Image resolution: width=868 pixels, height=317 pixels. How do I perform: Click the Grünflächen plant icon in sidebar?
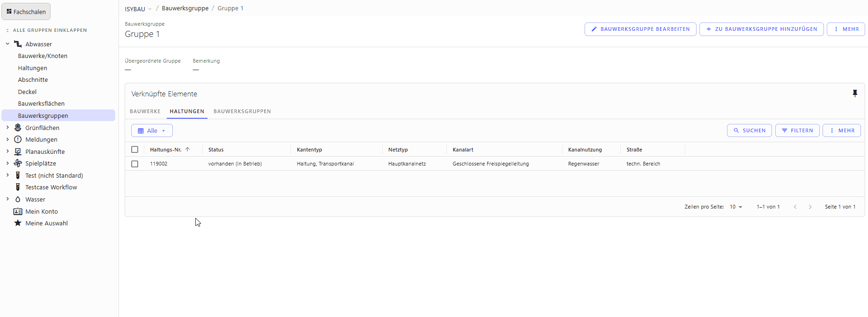18,128
